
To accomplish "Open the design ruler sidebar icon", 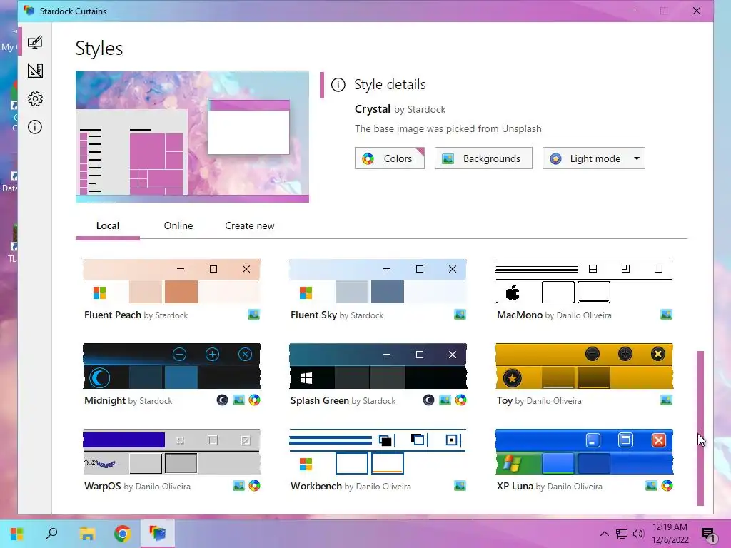I will [35, 71].
